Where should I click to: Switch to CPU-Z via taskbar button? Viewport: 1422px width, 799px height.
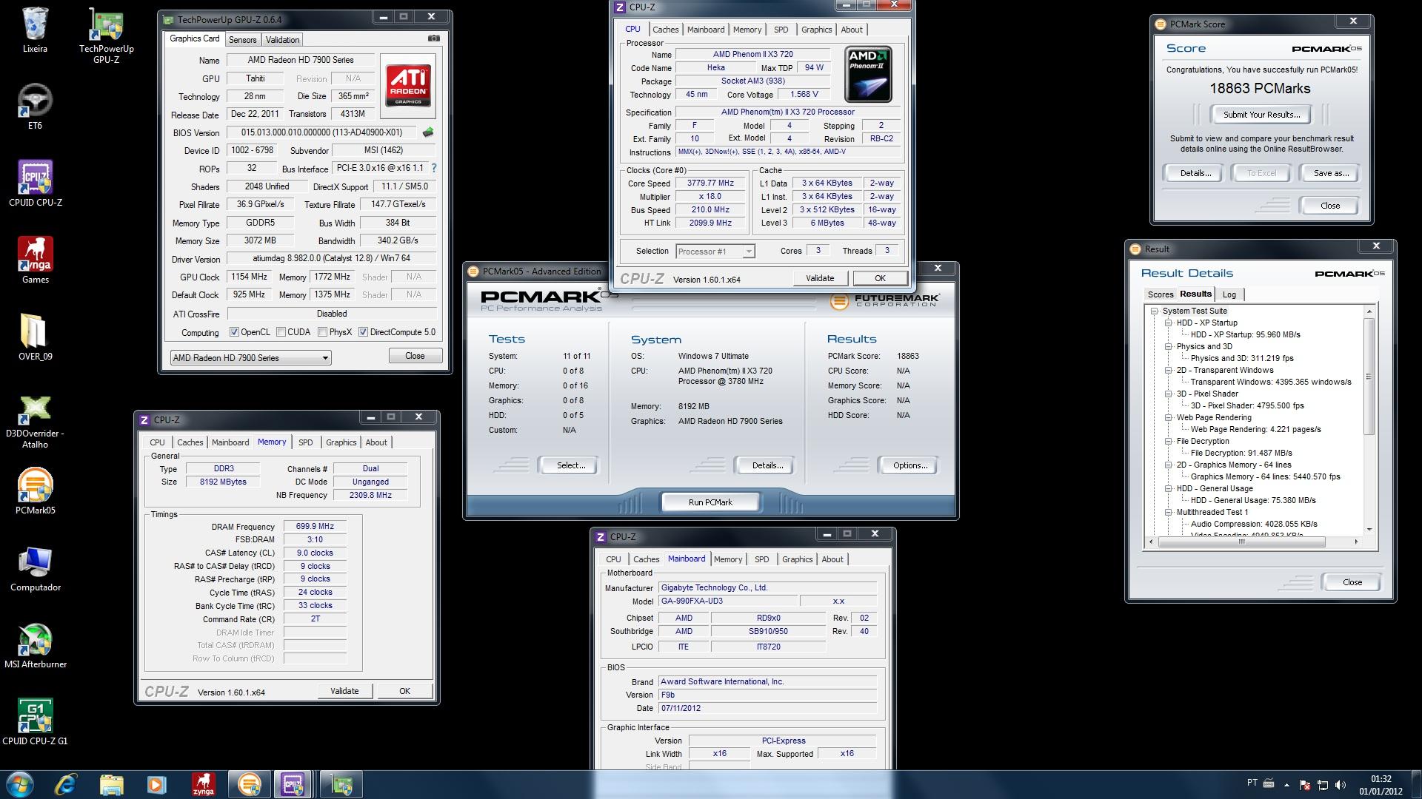click(x=293, y=784)
